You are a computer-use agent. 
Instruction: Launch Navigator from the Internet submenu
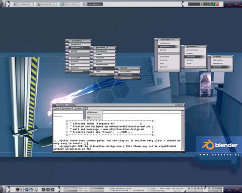[x=222, y=63]
